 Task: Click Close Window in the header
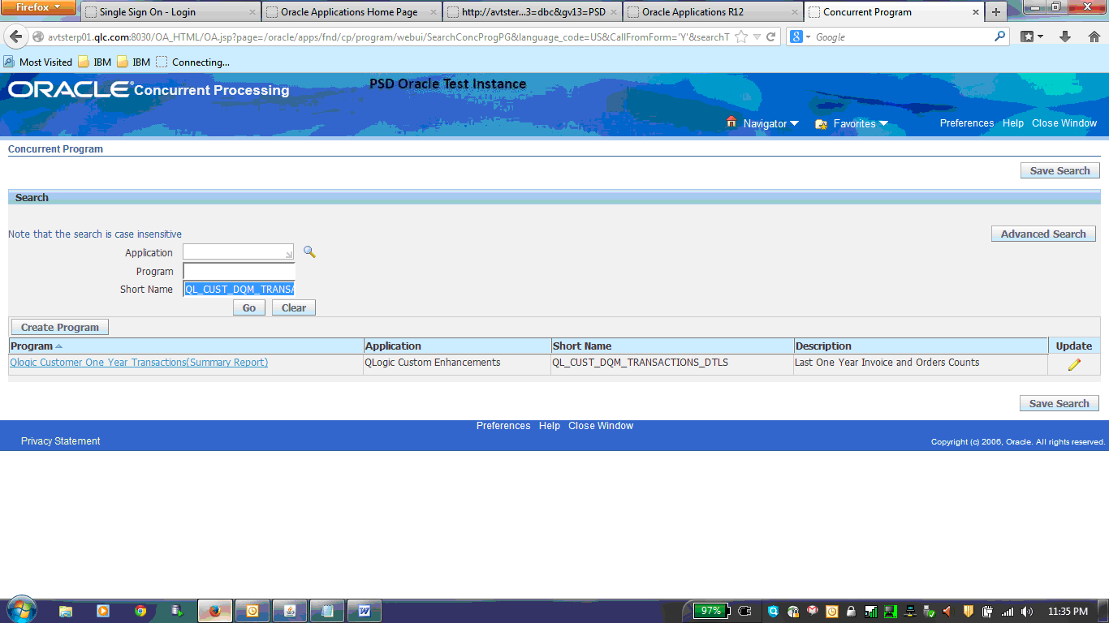pos(1064,123)
